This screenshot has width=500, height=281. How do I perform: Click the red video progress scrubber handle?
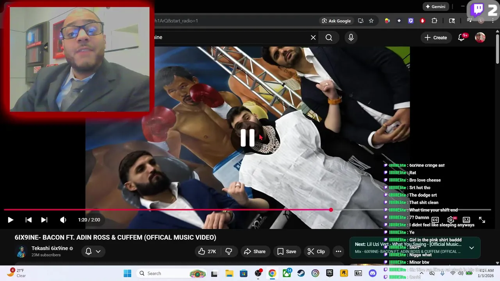pos(331,210)
